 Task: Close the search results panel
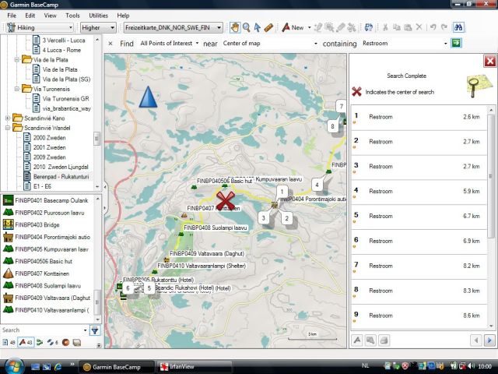coord(489,61)
